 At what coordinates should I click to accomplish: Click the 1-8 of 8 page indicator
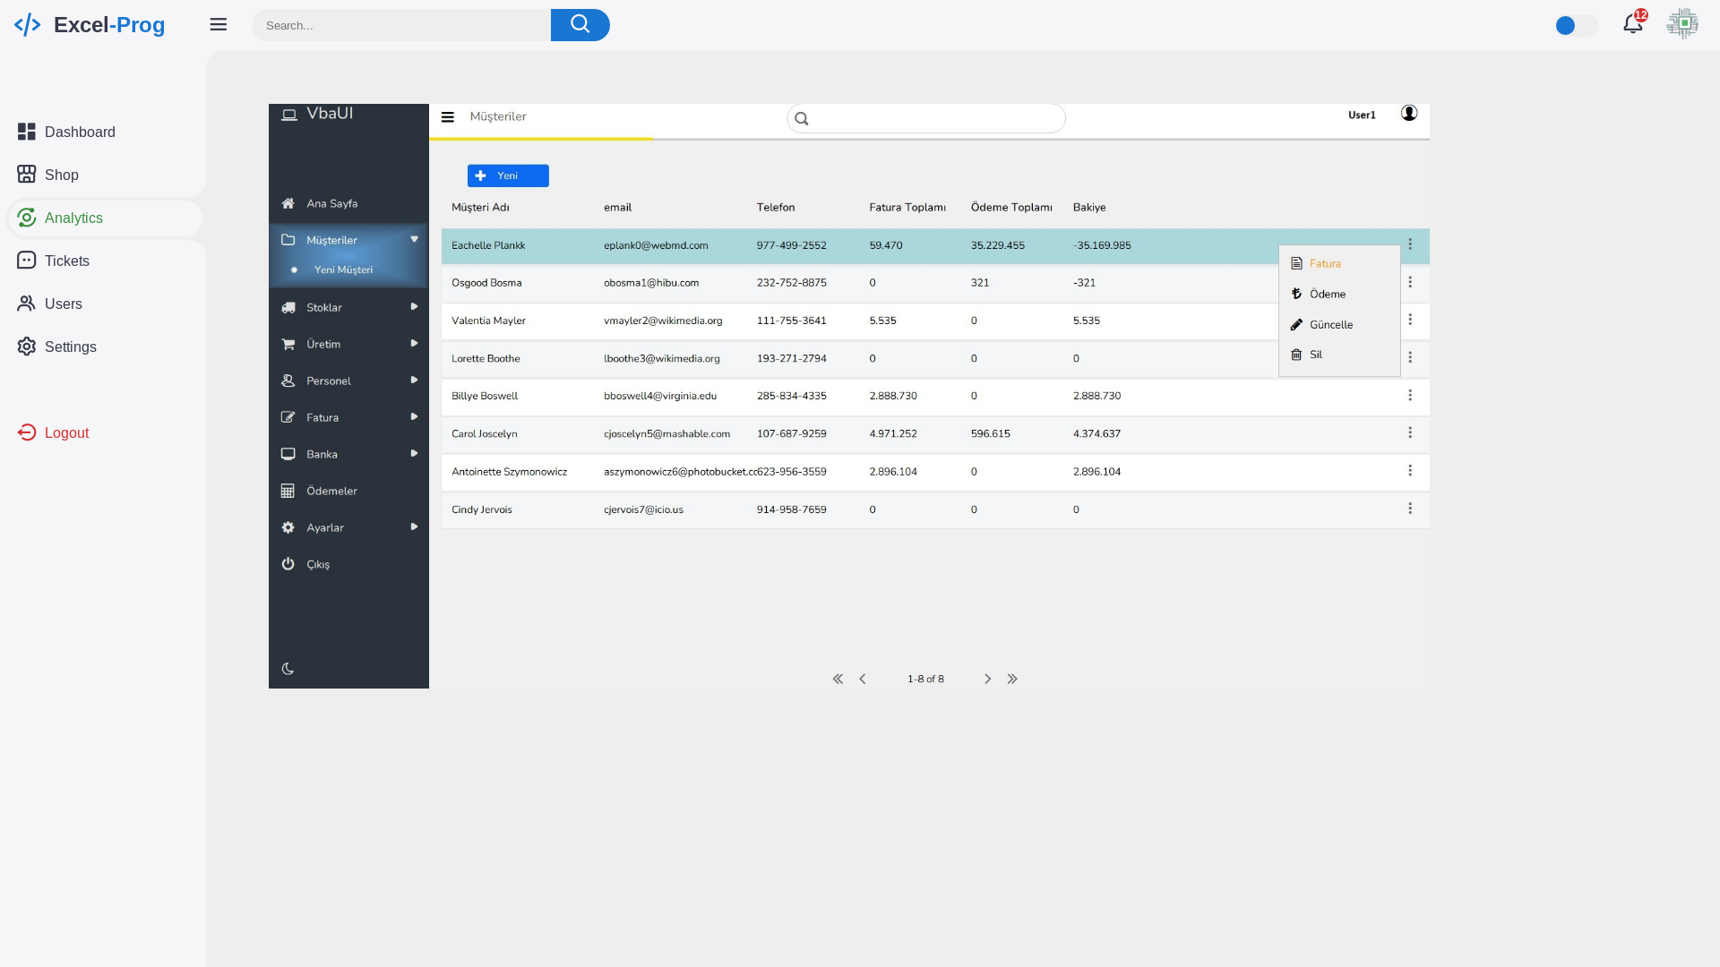(925, 679)
